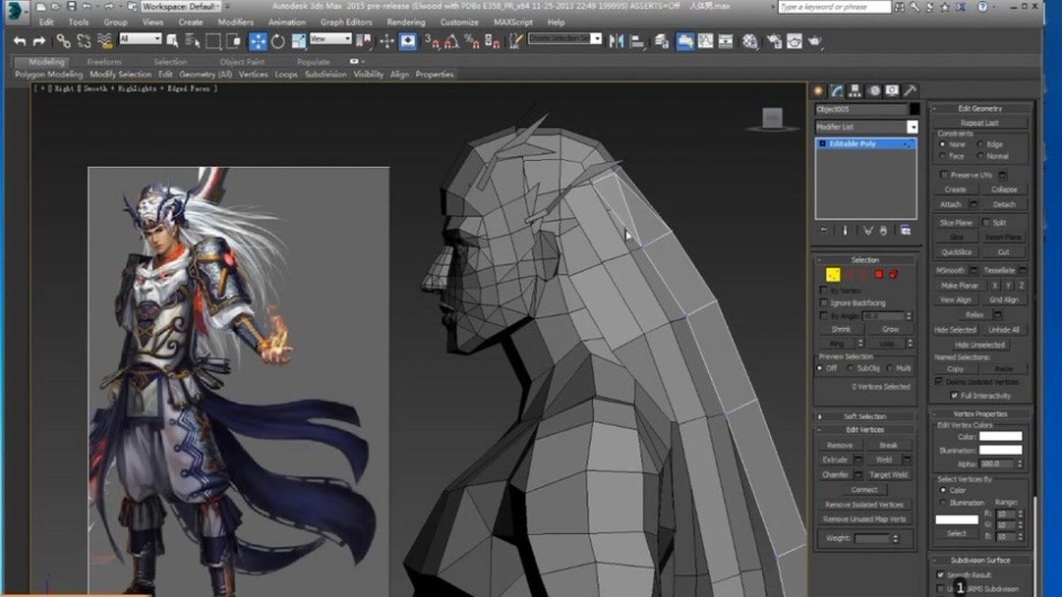
Task: Open the Modify command panel tab
Action: [x=836, y=90]
